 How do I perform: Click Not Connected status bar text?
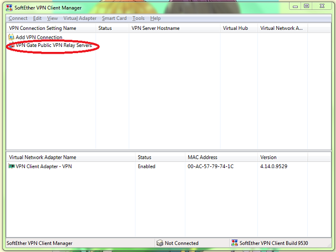click(x=182, y=243)
